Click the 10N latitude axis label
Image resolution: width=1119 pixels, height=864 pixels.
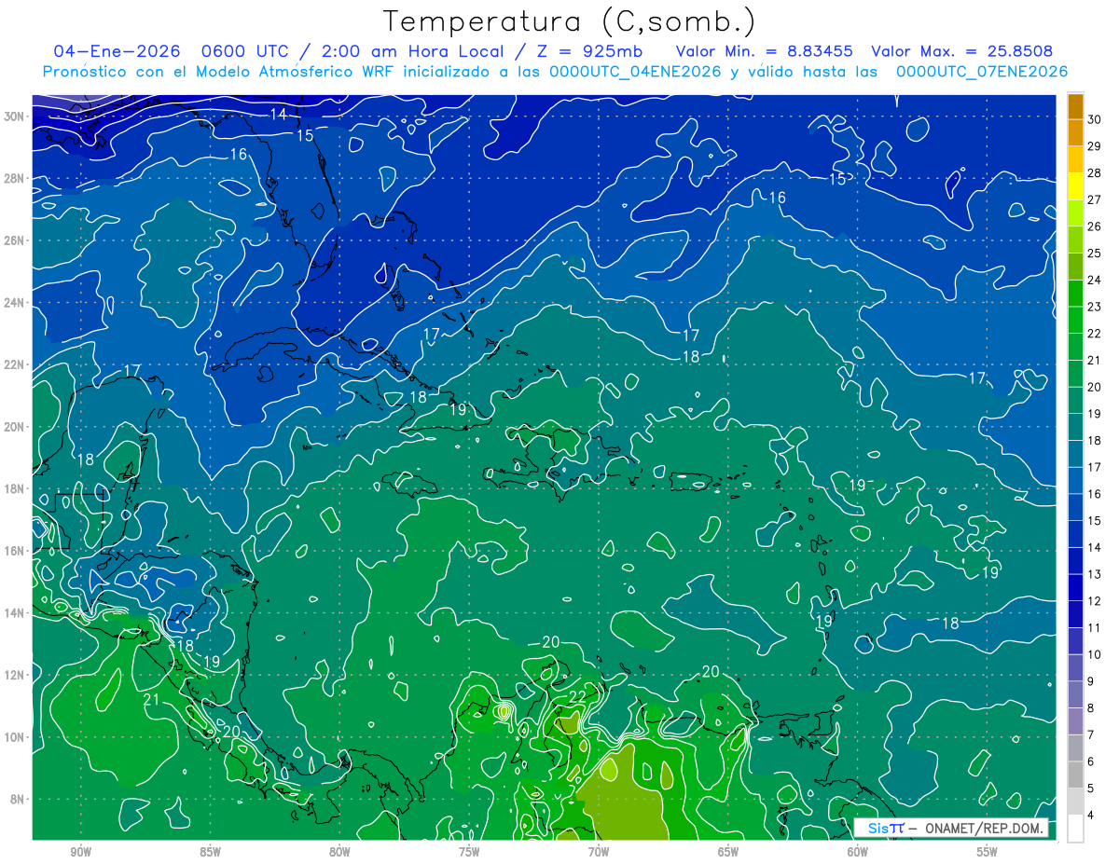point(16,737)
